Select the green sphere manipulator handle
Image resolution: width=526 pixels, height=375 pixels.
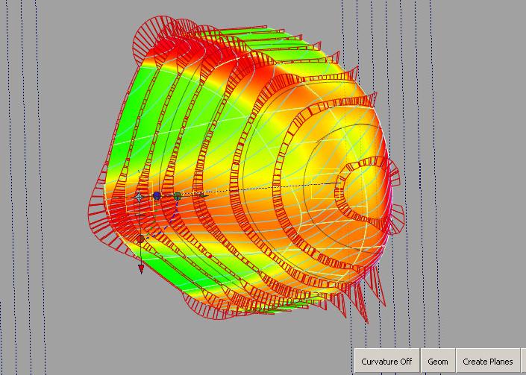[x=177, y=196]
